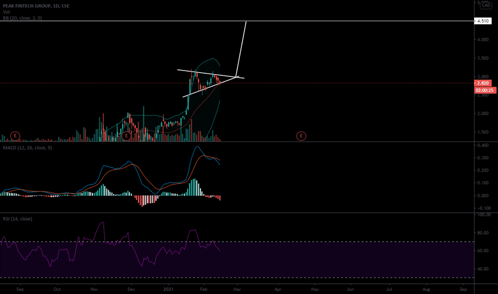Click the 4.510 price line label

pos(483,21)
